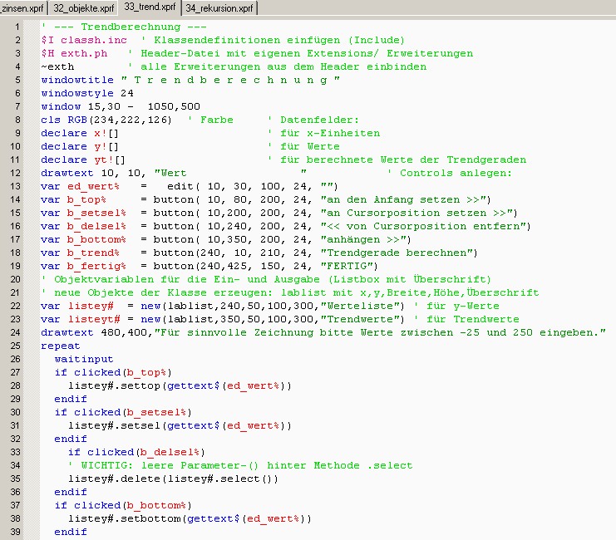
Task: Click line number 1 in the gutter
Action: (17, 27)
